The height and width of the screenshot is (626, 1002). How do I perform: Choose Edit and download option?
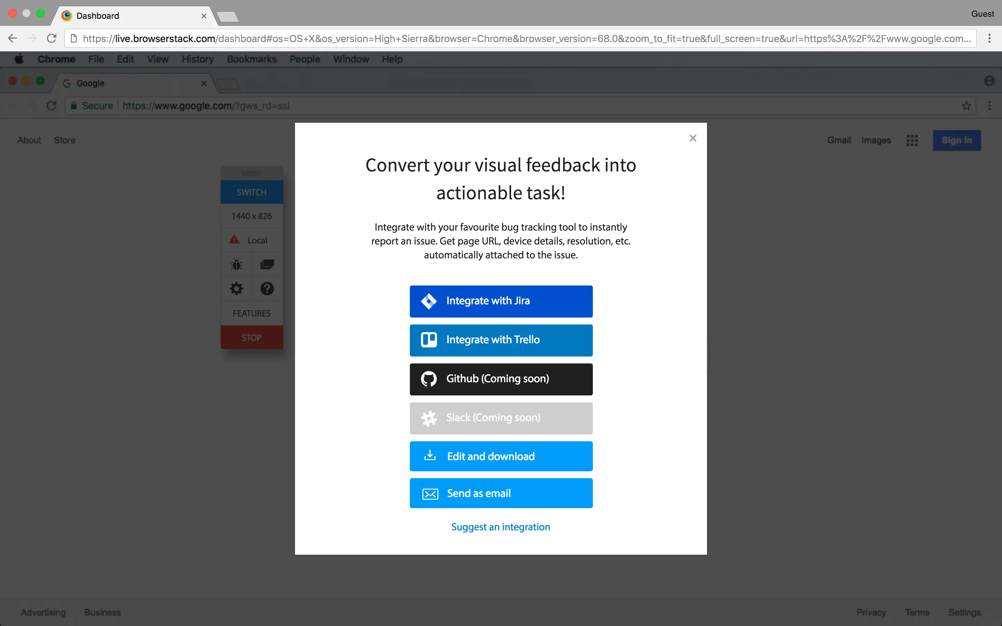point(501,456)
